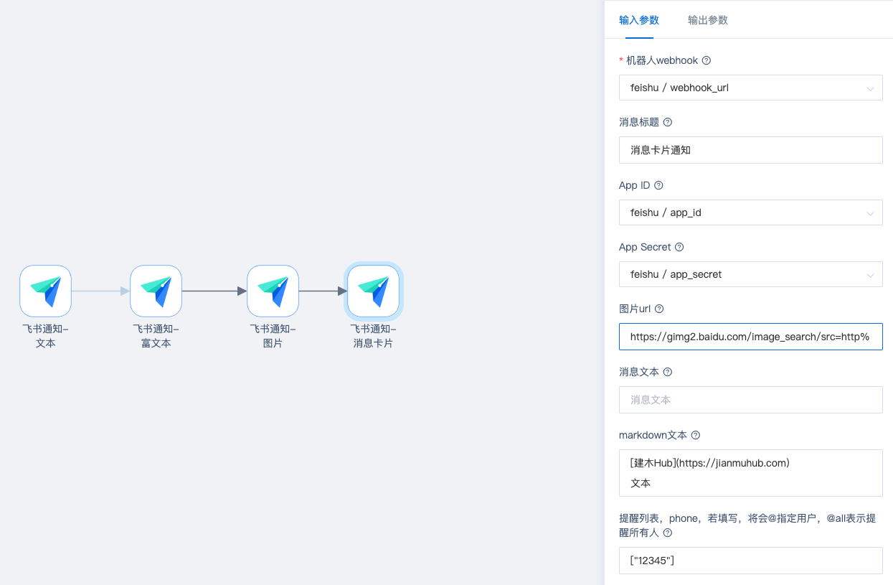Click the 消息标题 input with 消息卡片通知
This screenshot has height=585, width=893.
(751, 150)
